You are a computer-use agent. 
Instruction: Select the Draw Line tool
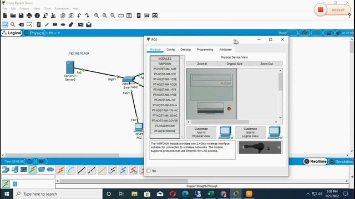[x=47, y=24]
